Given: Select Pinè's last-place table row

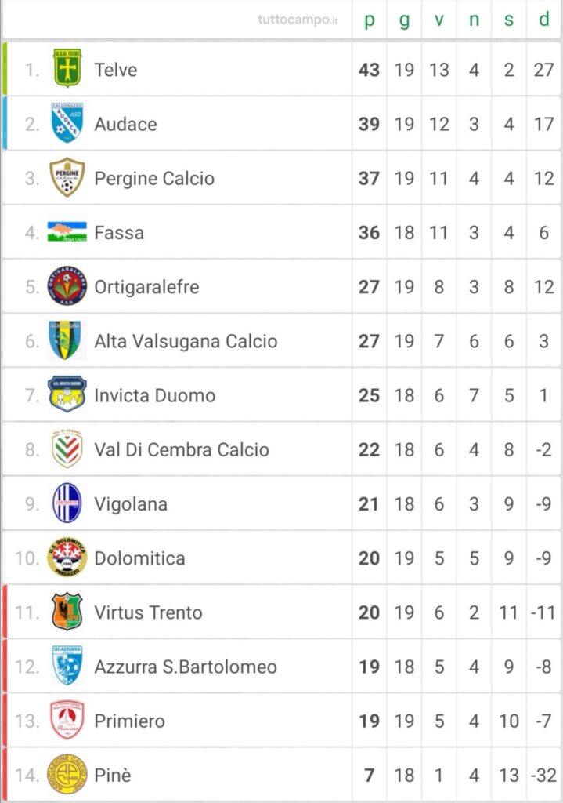Looking at the screenshot, I should point(281,775).
